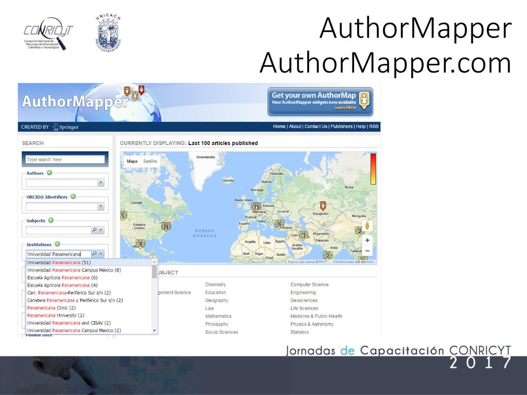The height and width of the screenshot is (395, 527).
Task: Click the suggestion list scroll-up arrow
Action: click(154, 262)
